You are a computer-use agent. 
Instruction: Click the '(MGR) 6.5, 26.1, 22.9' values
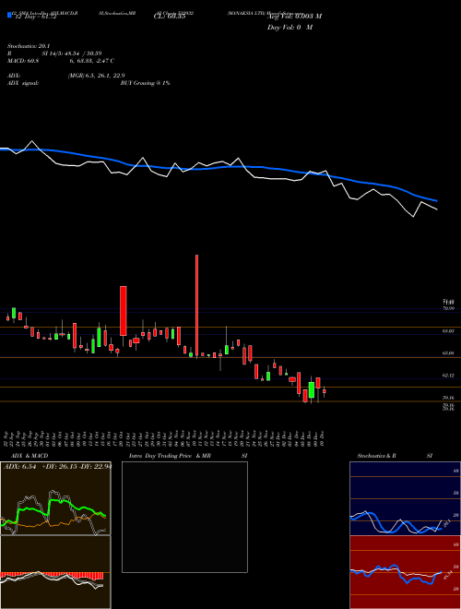[96, 76]
